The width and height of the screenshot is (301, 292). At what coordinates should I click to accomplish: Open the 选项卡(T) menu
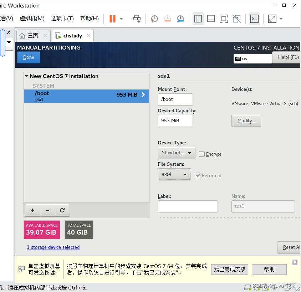pyautogui.click(x=62, y=19)
